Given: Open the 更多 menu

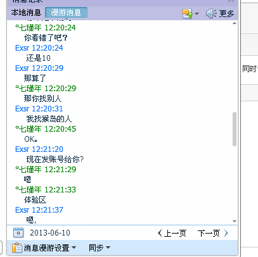Looking at the screenshot, I should [226, 14].
